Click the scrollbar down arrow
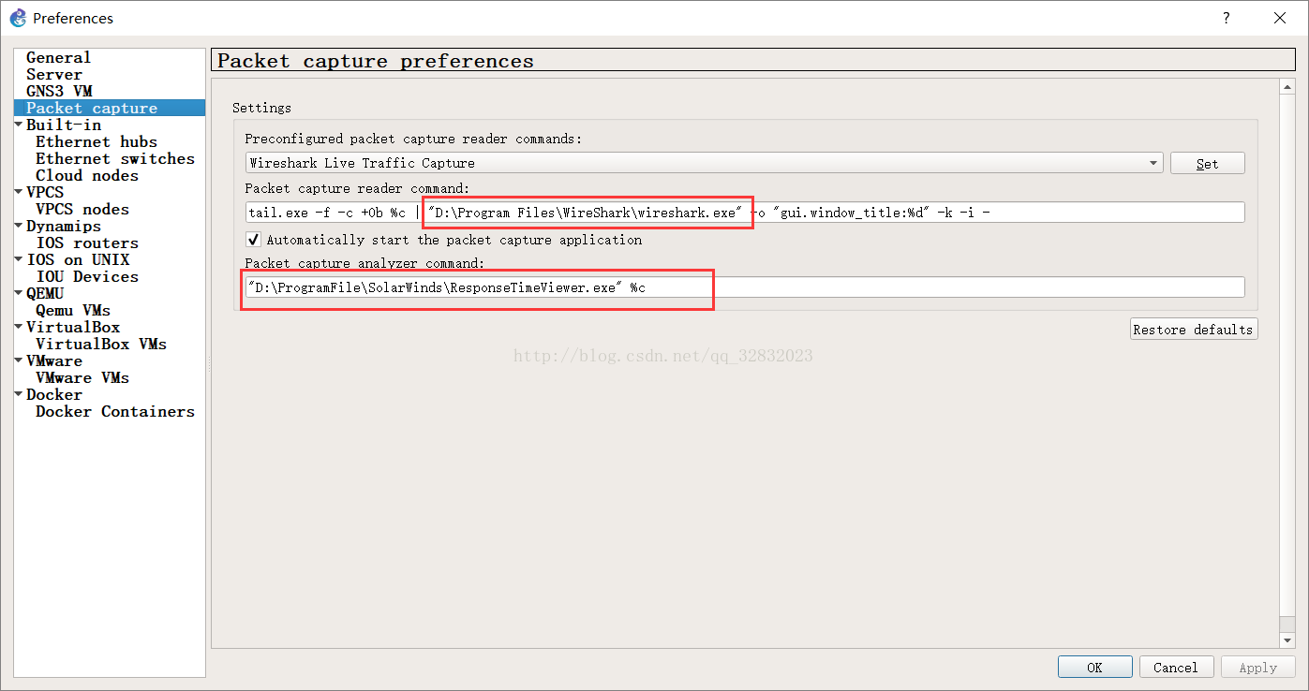1309x691 pixels. [x=1287, y=640]
